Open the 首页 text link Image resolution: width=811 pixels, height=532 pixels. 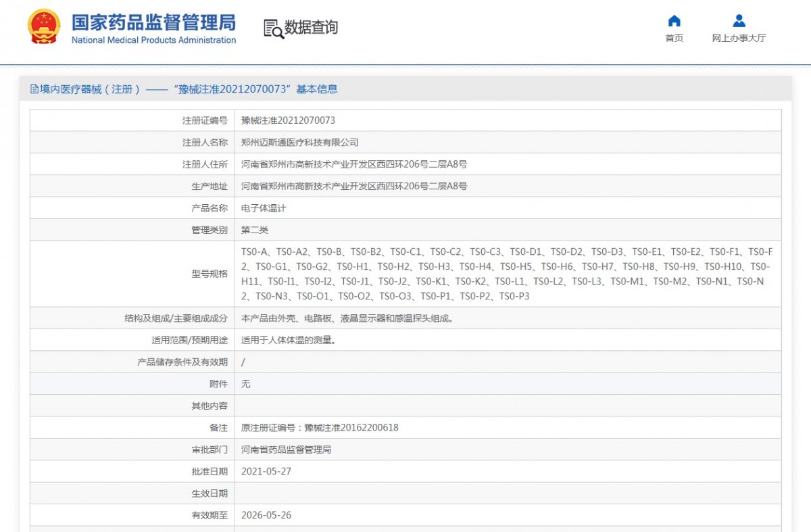674,39
